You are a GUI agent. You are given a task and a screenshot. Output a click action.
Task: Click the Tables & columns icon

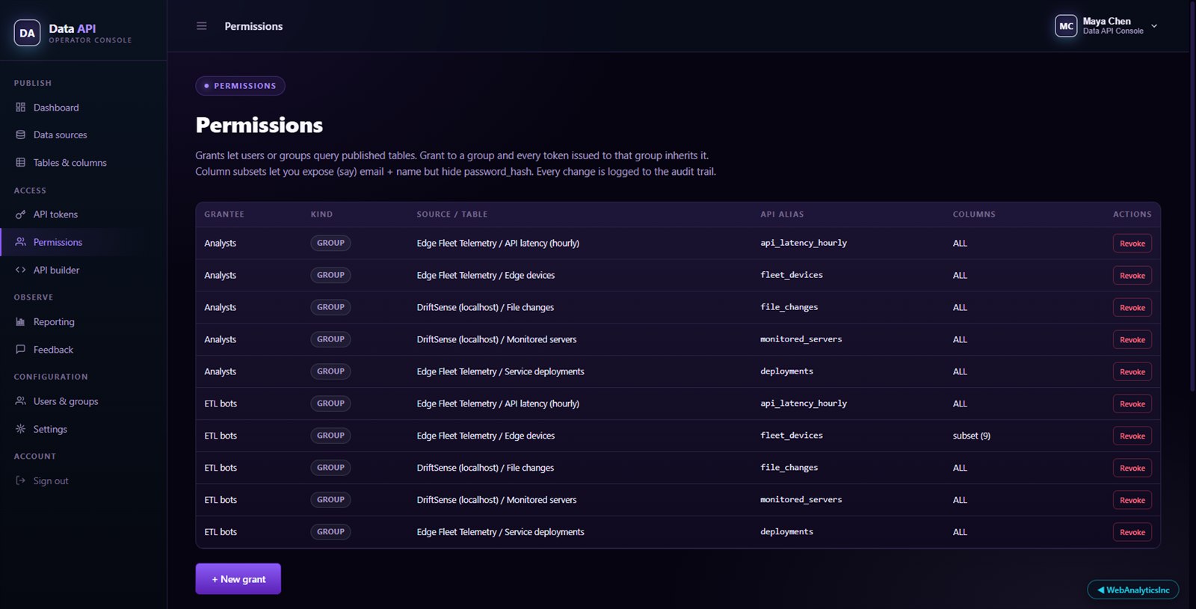click(x=20, y=163)
